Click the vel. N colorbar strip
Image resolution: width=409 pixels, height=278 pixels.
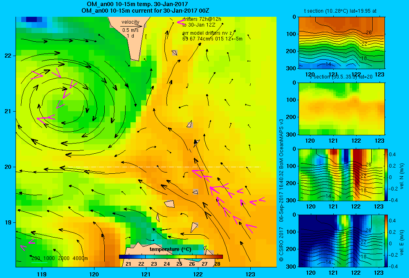pyautogui.click(x=387, y=175)
